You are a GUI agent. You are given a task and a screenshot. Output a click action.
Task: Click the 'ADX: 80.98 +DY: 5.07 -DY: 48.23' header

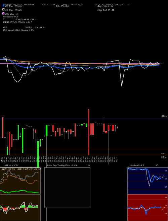(21, 169)
